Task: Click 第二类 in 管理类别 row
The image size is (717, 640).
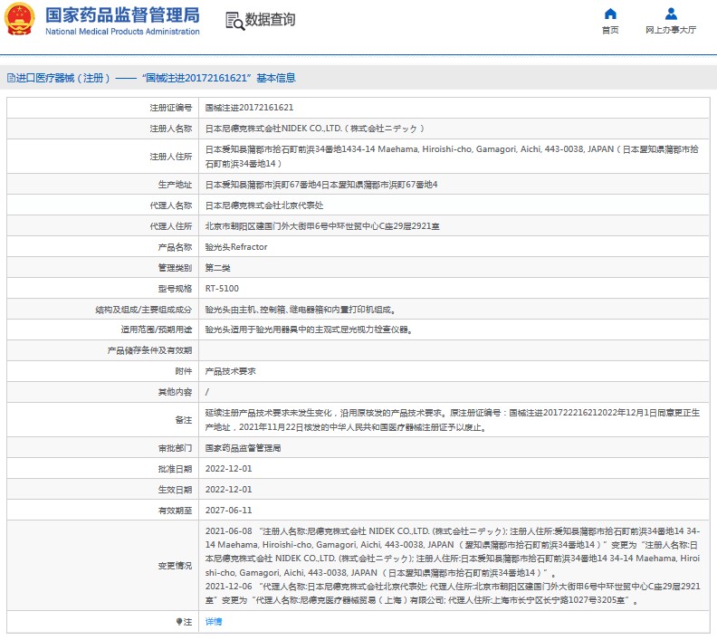Action: (217, 267)
